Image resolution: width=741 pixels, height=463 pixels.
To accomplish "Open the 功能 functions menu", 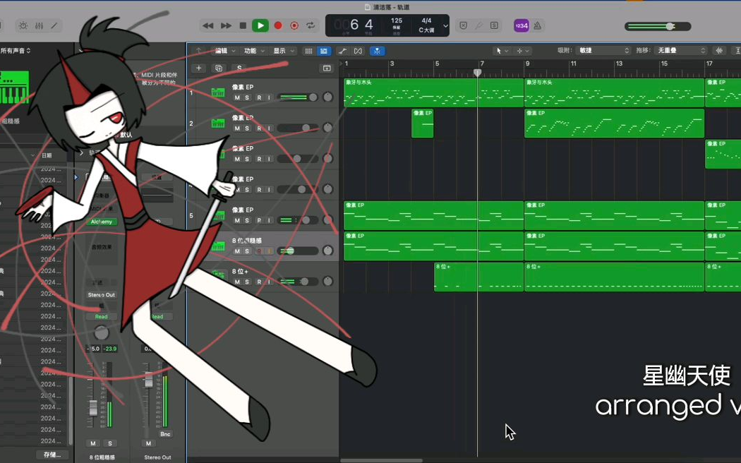I will pyautogui.click(x=253, y=51).
